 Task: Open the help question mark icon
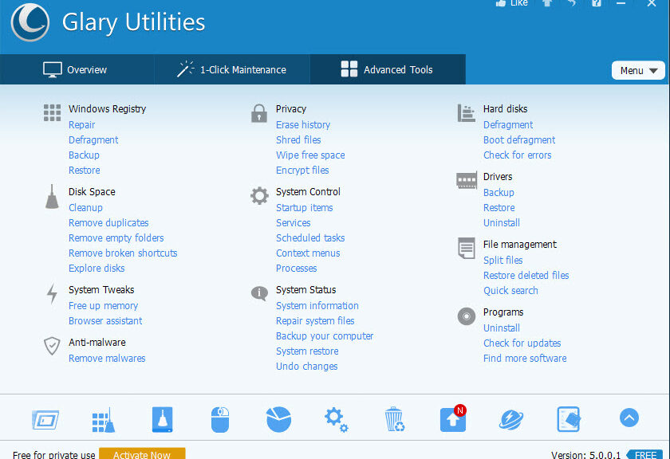pyautogui.click(x=596, y=5)
